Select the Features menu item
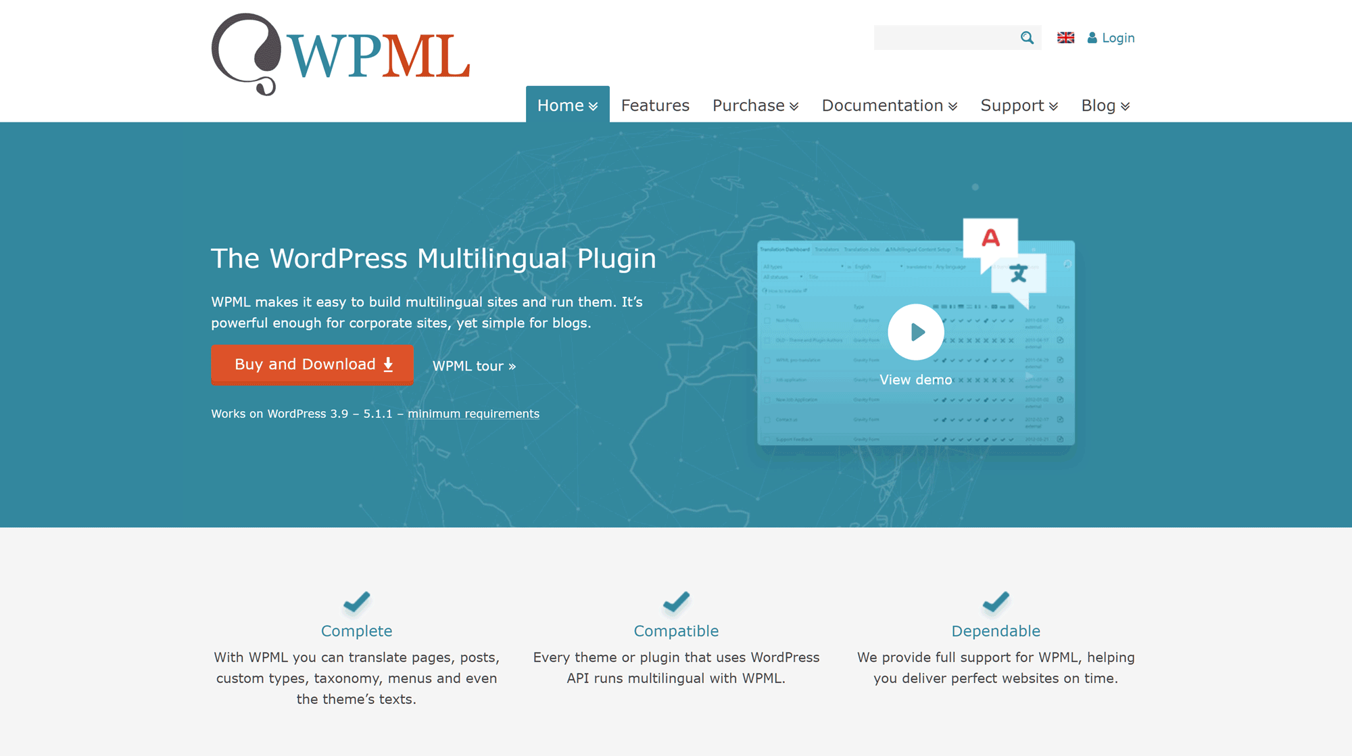 click(x=656, y=104)
